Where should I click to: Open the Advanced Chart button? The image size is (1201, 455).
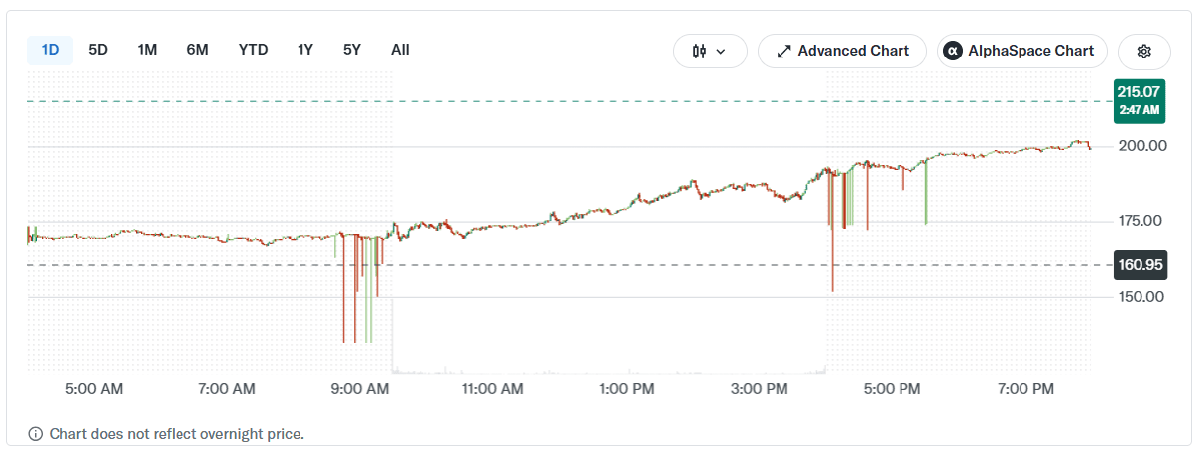pos(842,51)
